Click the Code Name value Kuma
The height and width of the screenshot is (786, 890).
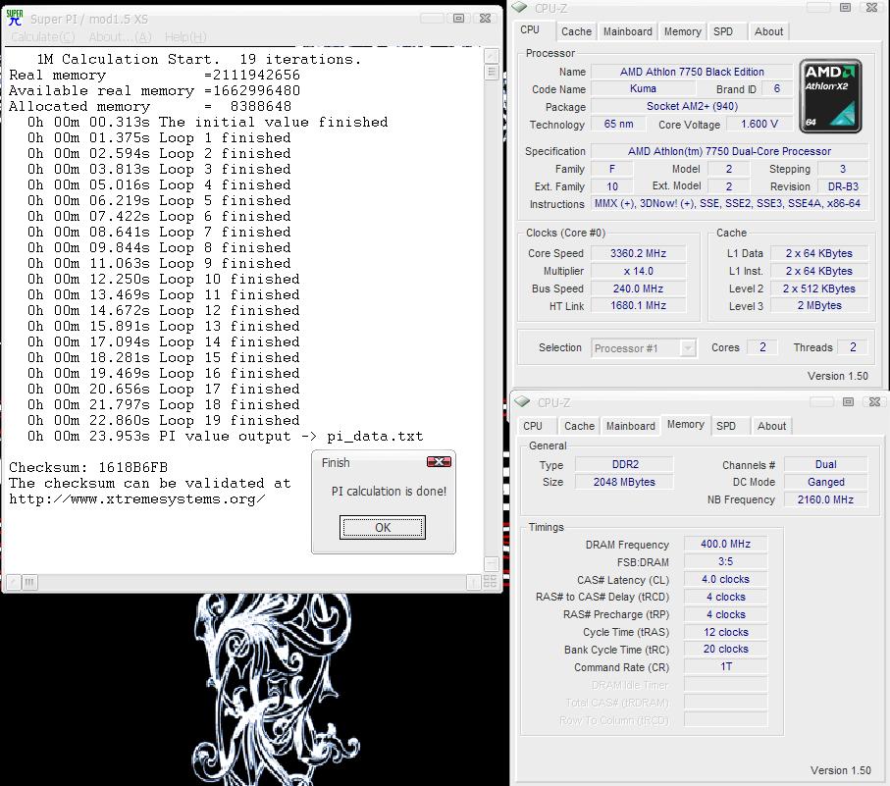643,89
